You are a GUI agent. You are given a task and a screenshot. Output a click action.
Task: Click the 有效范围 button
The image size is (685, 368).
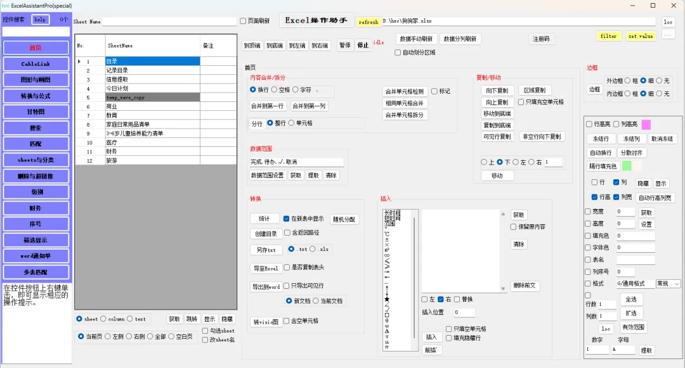point(633,327)
